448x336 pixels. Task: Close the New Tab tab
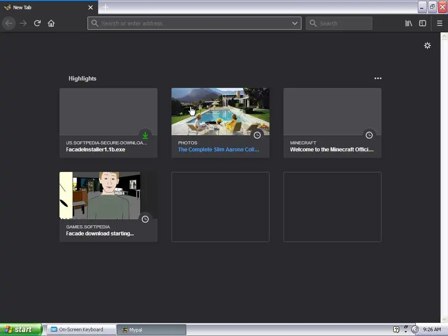[91, 7]
